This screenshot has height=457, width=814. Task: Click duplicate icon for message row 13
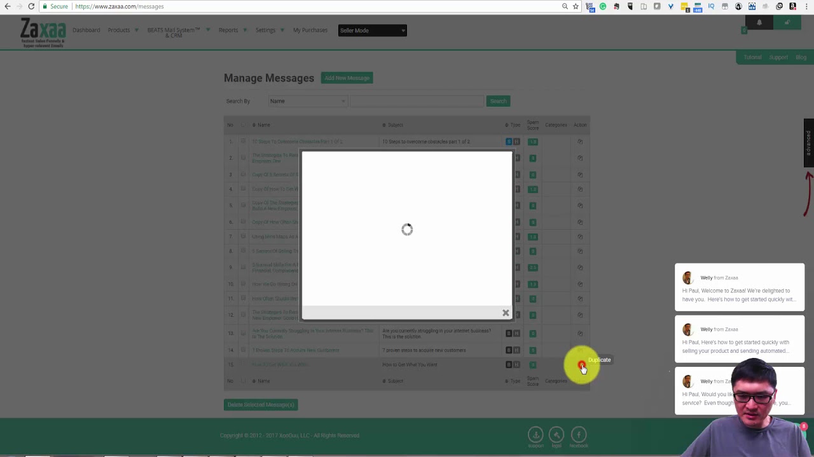580,333
